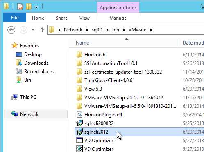The width and height of the screenshot is (204, 152).
Task: Click the Horizon 6 folder icon
Action: (x=79, y=54)
